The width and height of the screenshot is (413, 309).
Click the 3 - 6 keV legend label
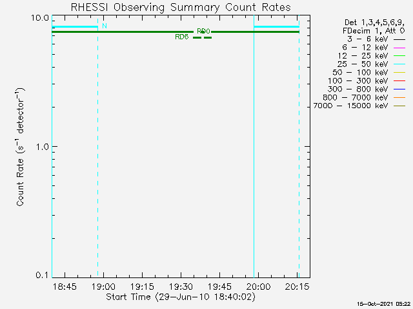point(368,39)
